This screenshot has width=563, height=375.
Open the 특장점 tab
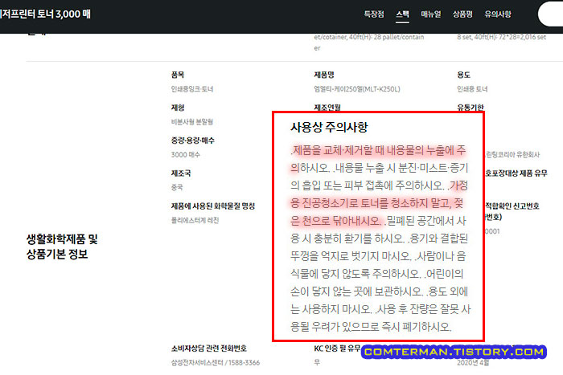click(374, 14)
